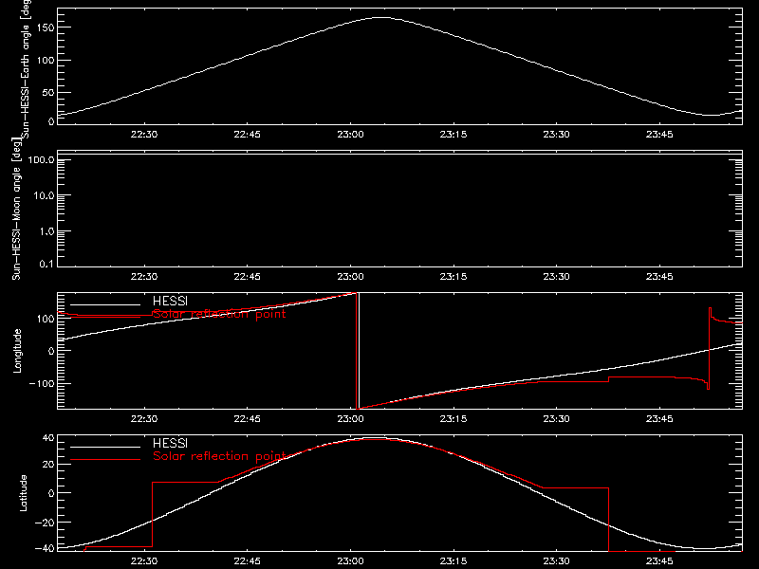
Task: Click 22:30 under the Moon angle plot
Action: pos(144,277)
